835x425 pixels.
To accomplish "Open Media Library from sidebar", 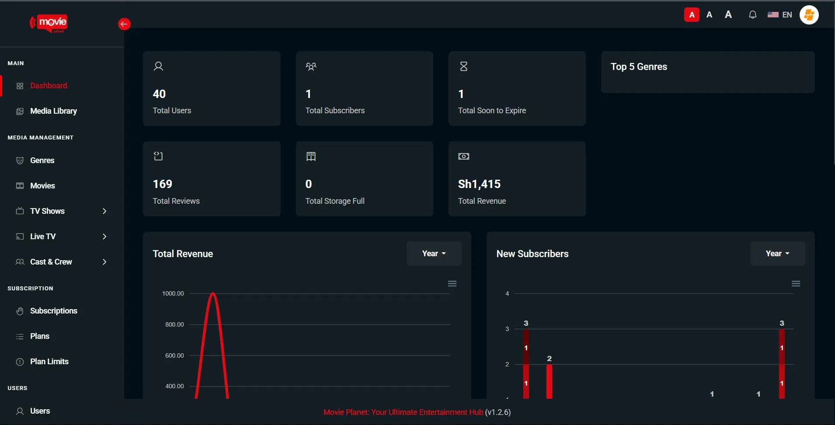I will (x=53, y=111).
